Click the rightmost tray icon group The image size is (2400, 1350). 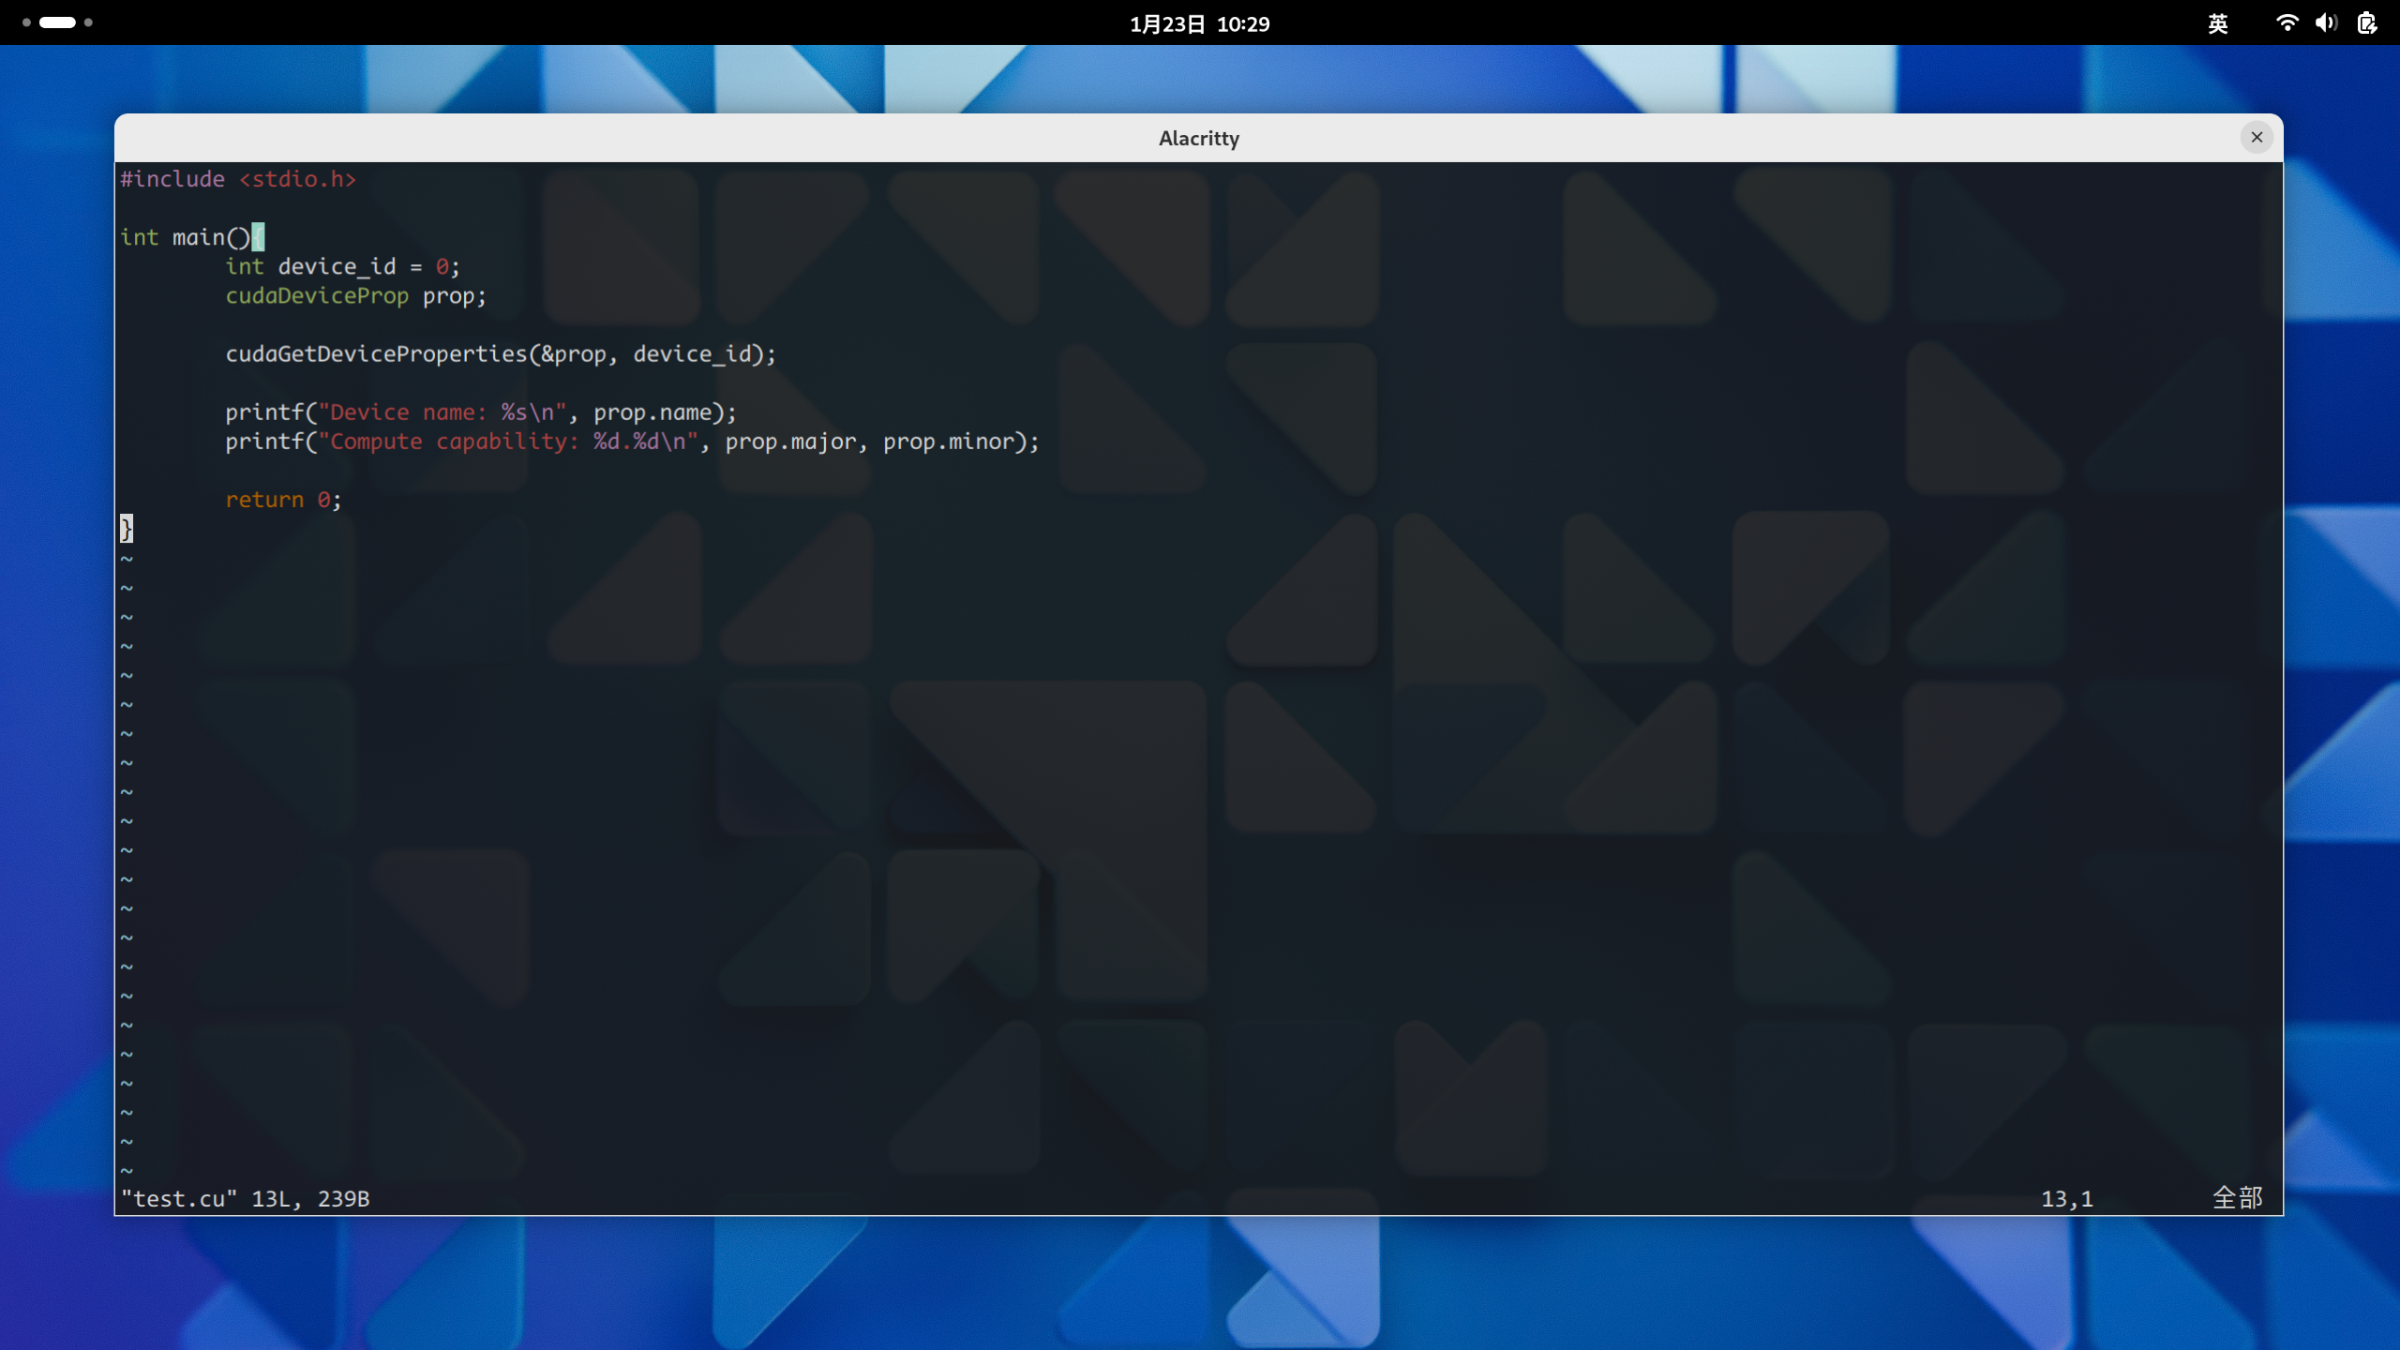[x=2369, y=23]
